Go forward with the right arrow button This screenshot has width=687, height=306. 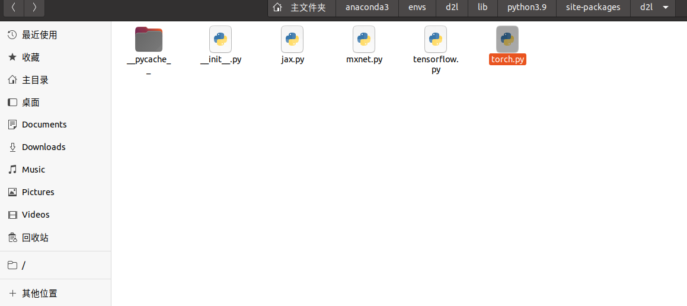pos(34,8)
